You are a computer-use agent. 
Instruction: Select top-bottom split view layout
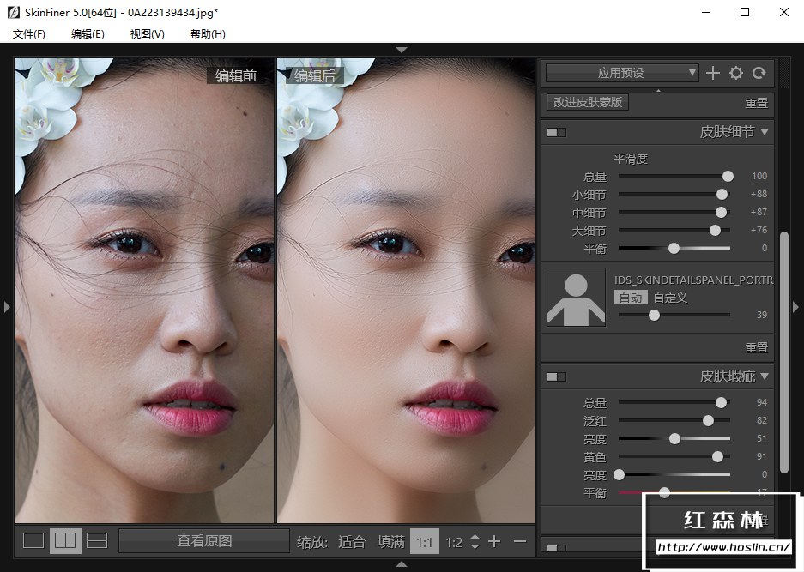(x=97, y=540)
